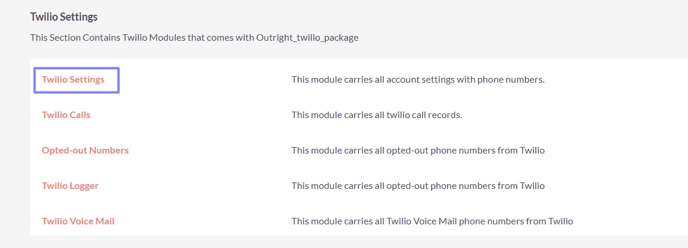This screenshot has width=688, height=248.
Task: Click the description beside Twilio Logger
Action: click(418, 186)
